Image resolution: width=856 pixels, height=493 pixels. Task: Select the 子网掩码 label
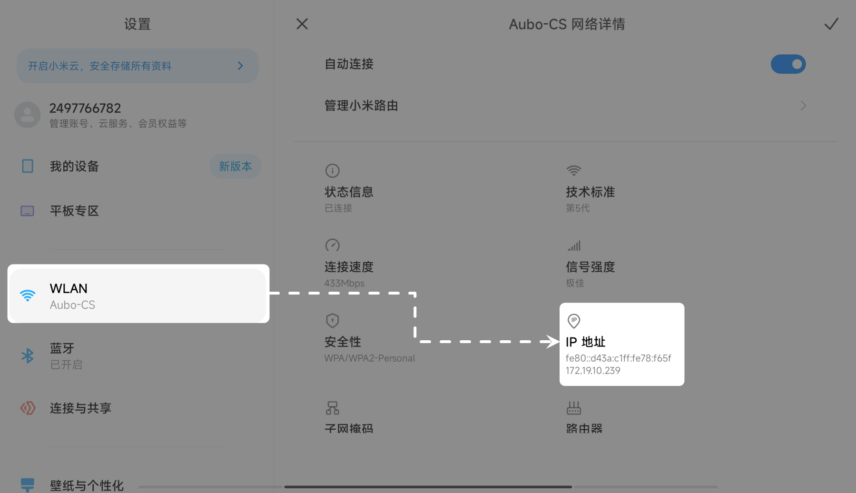coord(349,428)
